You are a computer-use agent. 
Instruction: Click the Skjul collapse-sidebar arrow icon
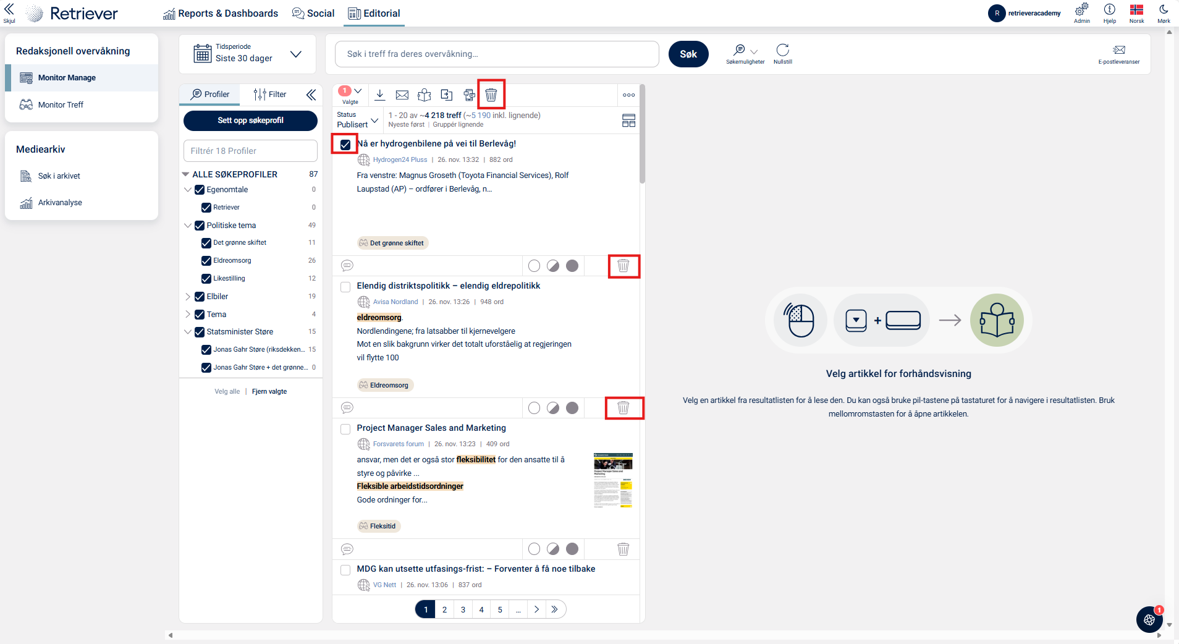tap(9, 9)
